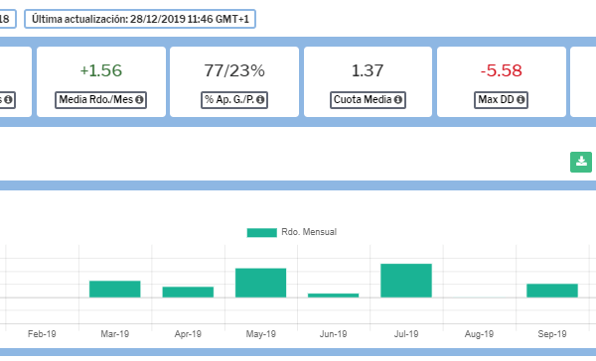Screen dimensions: 596x361
Task: Open info icon beside Max DD
Action: click(521, 99)
